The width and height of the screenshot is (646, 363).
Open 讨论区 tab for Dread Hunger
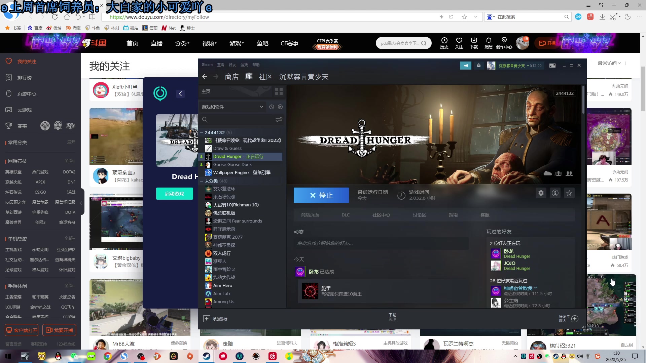[x=419, y=215]
